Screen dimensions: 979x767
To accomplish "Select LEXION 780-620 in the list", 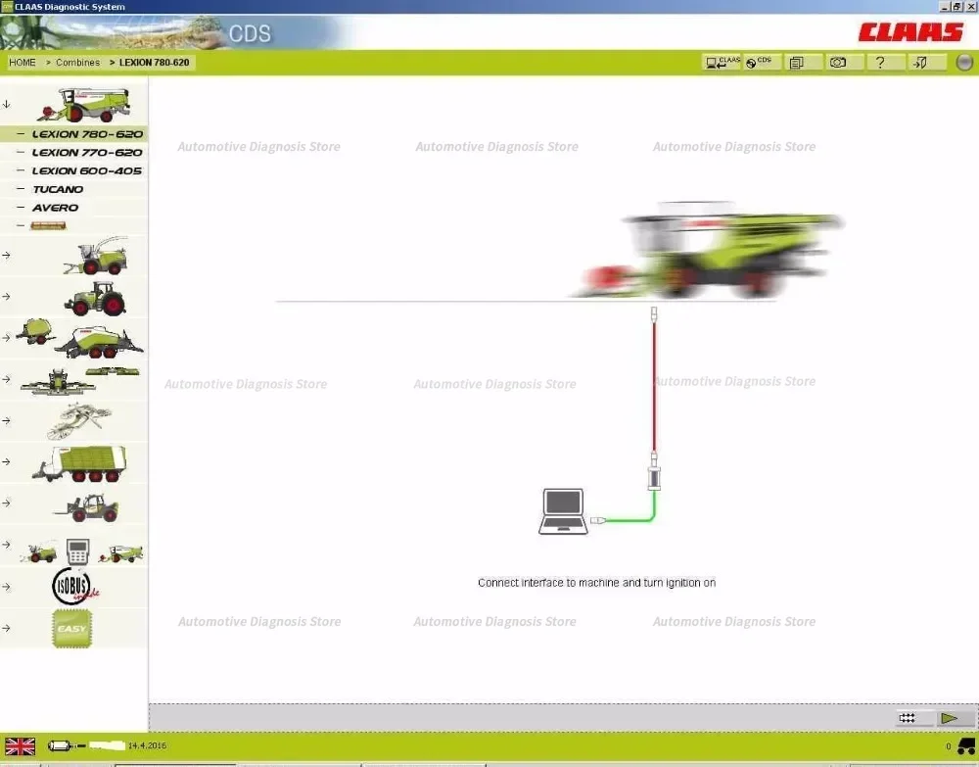I will point(73,133).
